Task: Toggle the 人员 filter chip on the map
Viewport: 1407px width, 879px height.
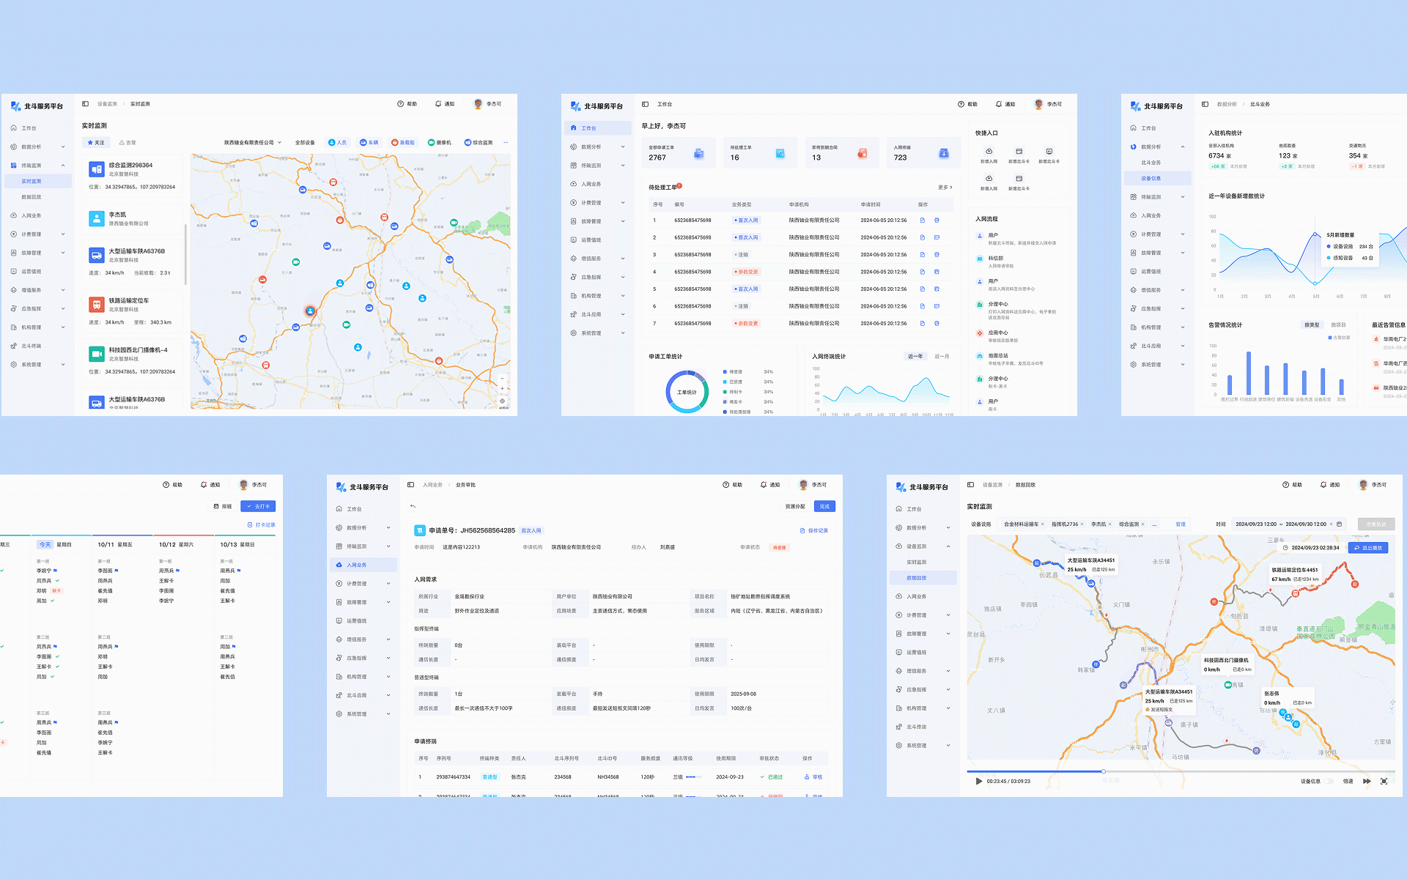Action: coord(338,142)
